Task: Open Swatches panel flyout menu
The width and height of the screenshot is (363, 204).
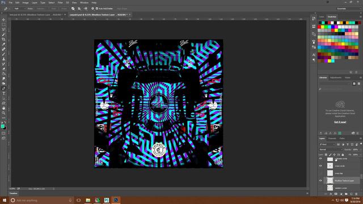Action: point(361,17)
